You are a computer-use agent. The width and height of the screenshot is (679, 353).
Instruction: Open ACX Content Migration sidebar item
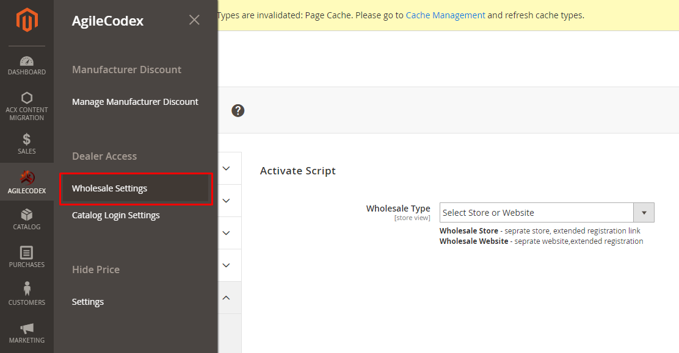pyautogui.click(x=27, y=107)
